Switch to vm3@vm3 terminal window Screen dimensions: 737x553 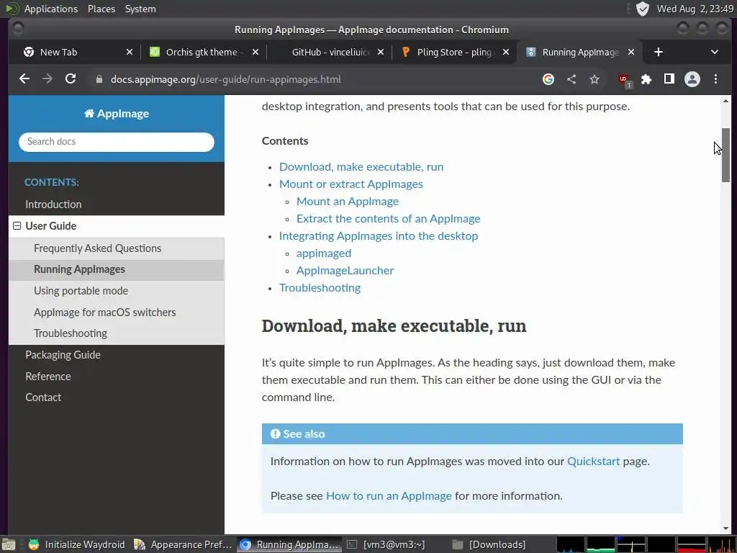point(386,544)
